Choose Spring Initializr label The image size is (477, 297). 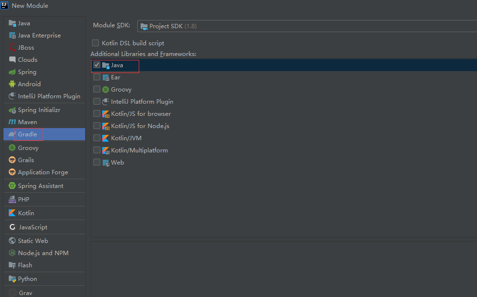[x=39, y=110]
